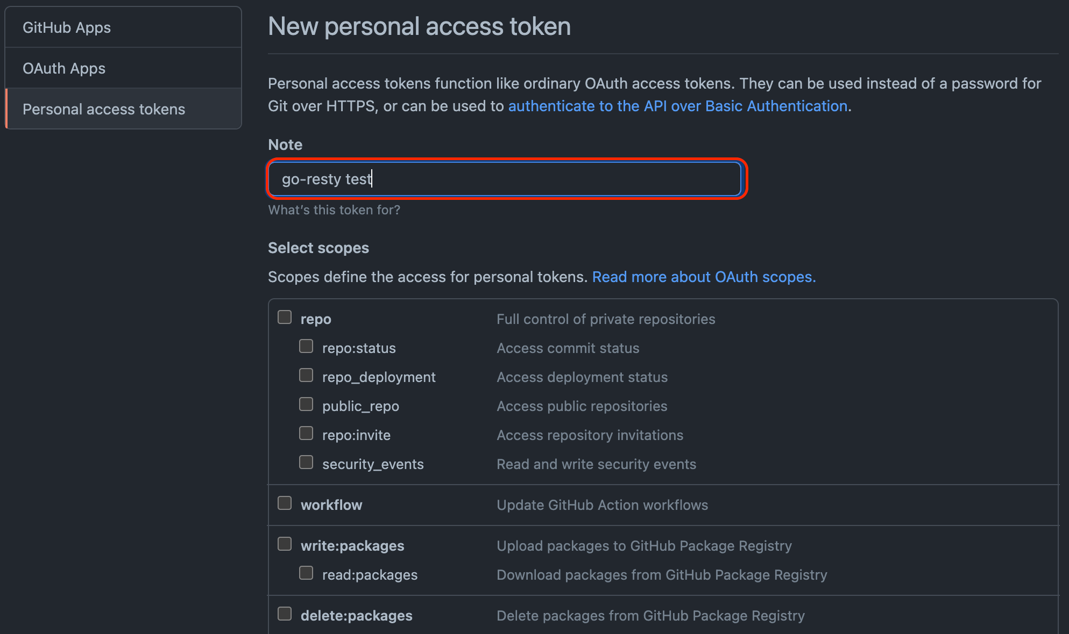
Task: Tick the workflow scope checkbox
Action: [285, 503]
